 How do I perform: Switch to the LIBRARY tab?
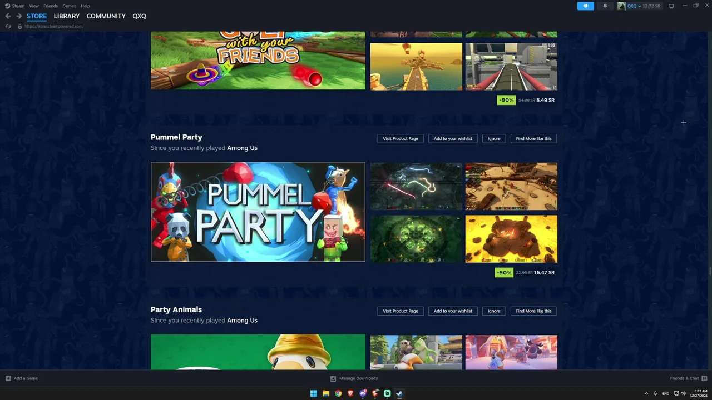pyautogui.click(x=67, y=16)
